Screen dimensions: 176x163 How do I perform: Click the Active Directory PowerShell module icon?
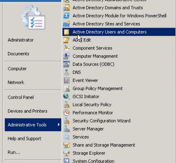click(67, 16)
